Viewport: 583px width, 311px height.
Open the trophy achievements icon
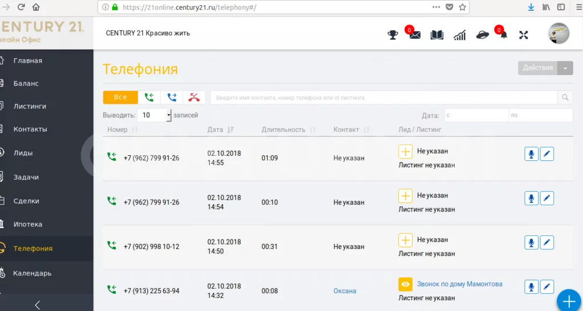pyautogui.click(x=393, y=35)
